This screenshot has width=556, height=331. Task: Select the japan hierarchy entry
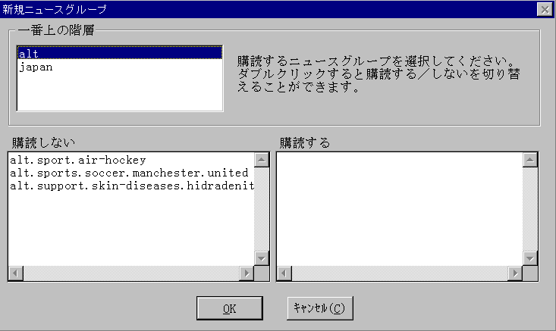point(120,67)
